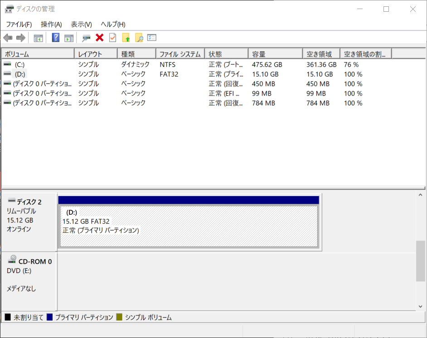Select the (C:) volume row

(36, 64)
